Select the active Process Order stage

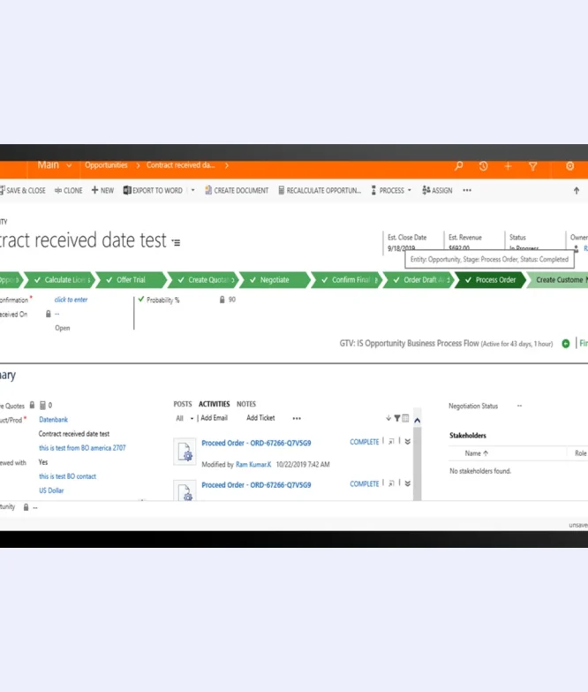click(x=491, y=280)
